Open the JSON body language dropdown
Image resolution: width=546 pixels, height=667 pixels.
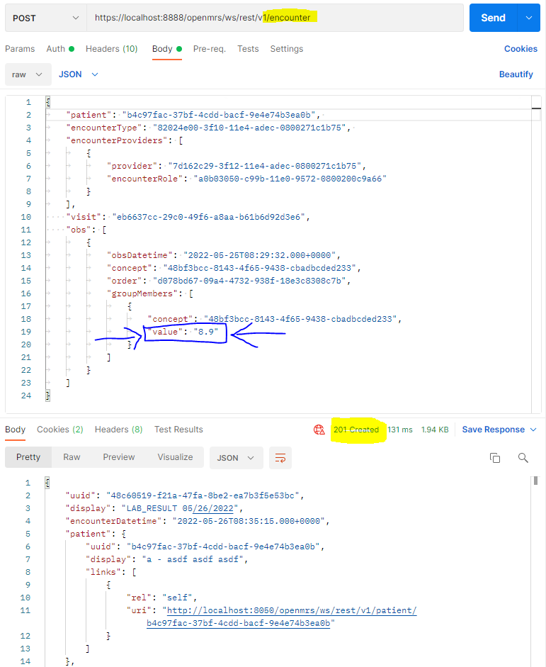tap(78, 74)
